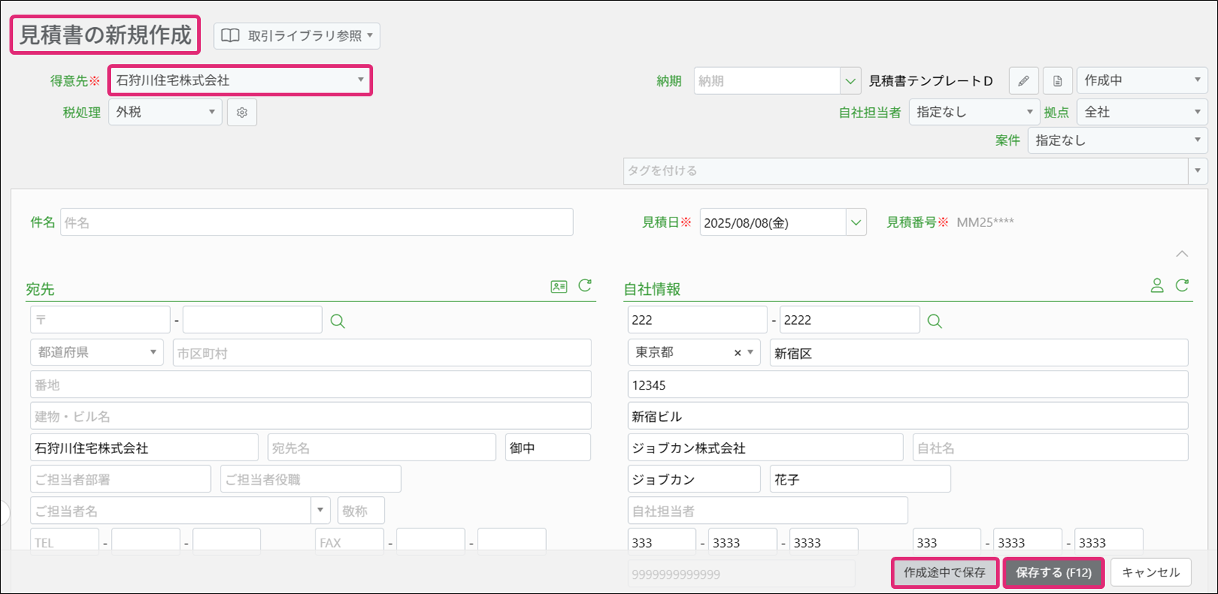
Task: Search address by company postal code
Action: point(934,321)
